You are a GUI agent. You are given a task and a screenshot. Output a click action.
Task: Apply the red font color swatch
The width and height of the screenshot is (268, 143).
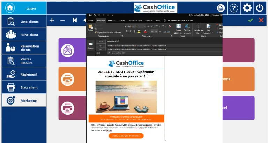coord(144,31)
